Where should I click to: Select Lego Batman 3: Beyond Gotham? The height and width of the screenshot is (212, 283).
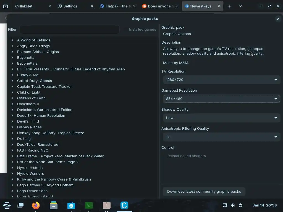[x=45, y=185]
